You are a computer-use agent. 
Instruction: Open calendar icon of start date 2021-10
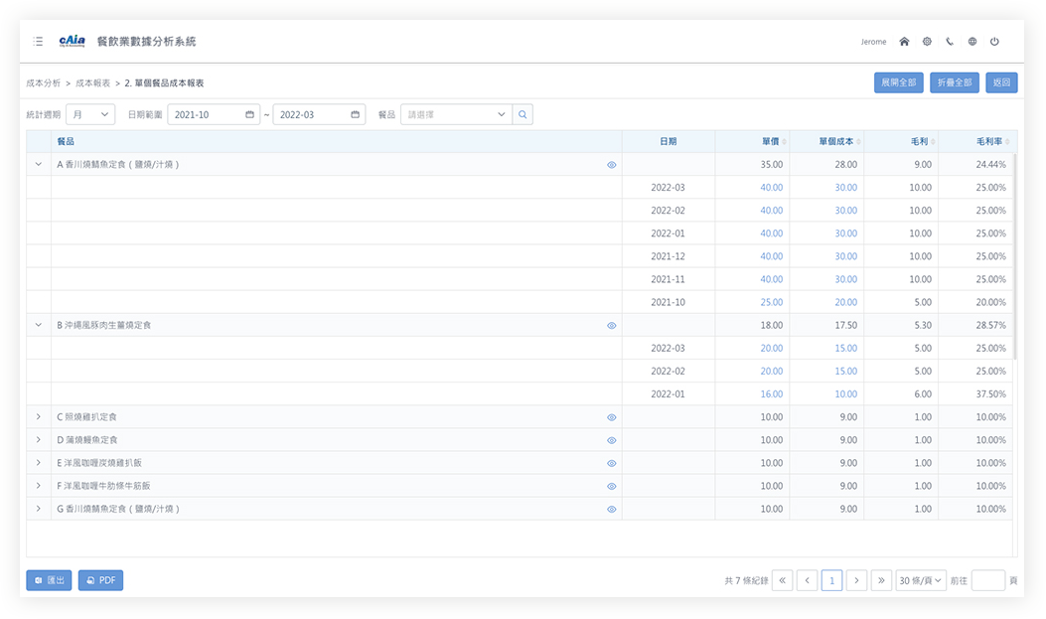249,114
